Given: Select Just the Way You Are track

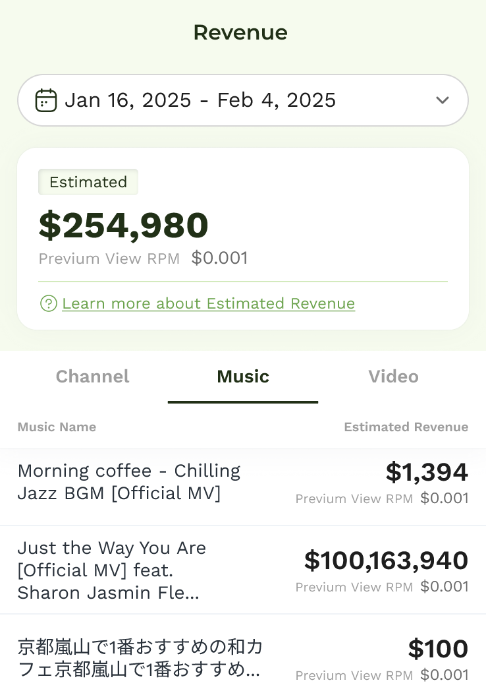Looking at the screenshot, I should [112, 570].
